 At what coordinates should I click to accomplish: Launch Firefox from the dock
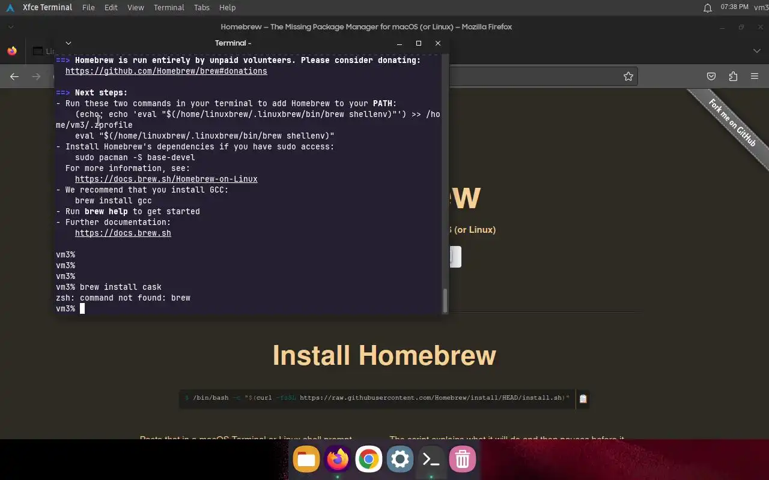coord(338,460)
